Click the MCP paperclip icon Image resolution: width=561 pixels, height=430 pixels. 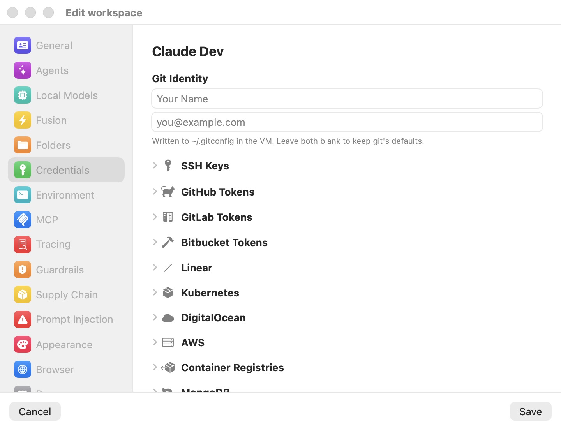(23, 220)
